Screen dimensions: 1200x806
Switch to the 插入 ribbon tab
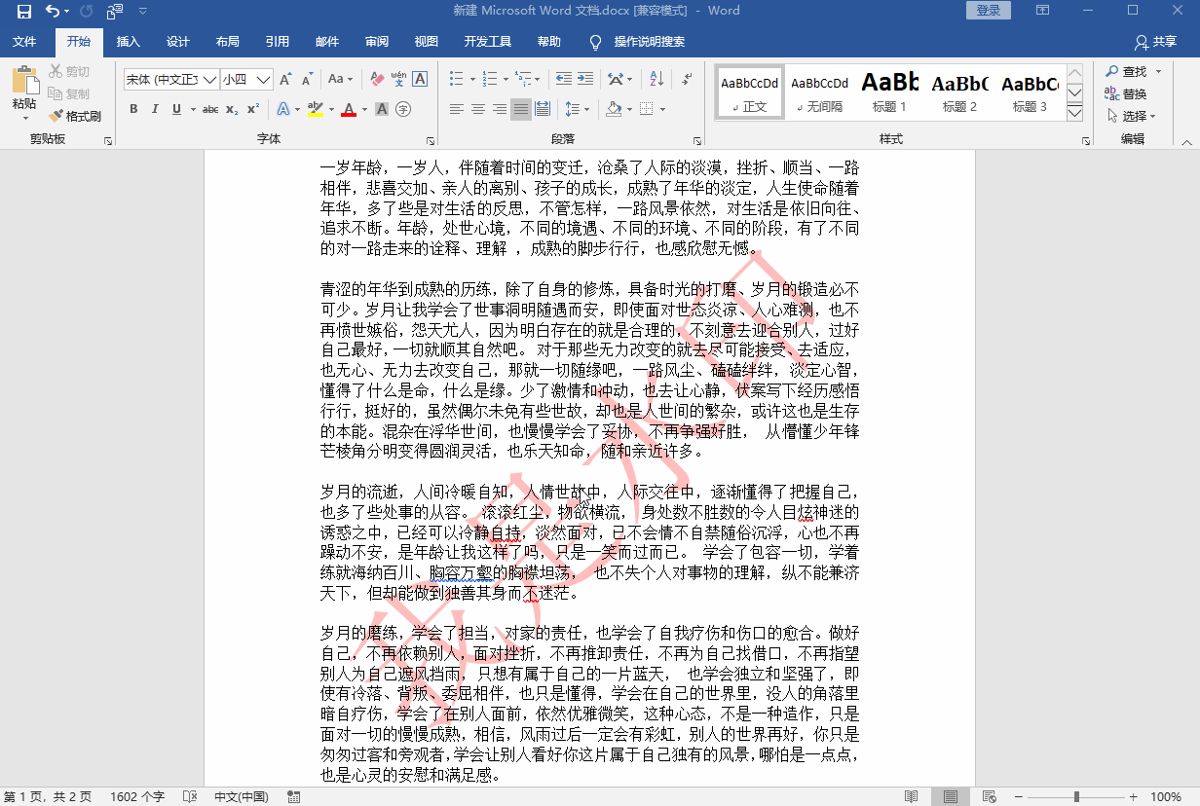pos(129,42)
